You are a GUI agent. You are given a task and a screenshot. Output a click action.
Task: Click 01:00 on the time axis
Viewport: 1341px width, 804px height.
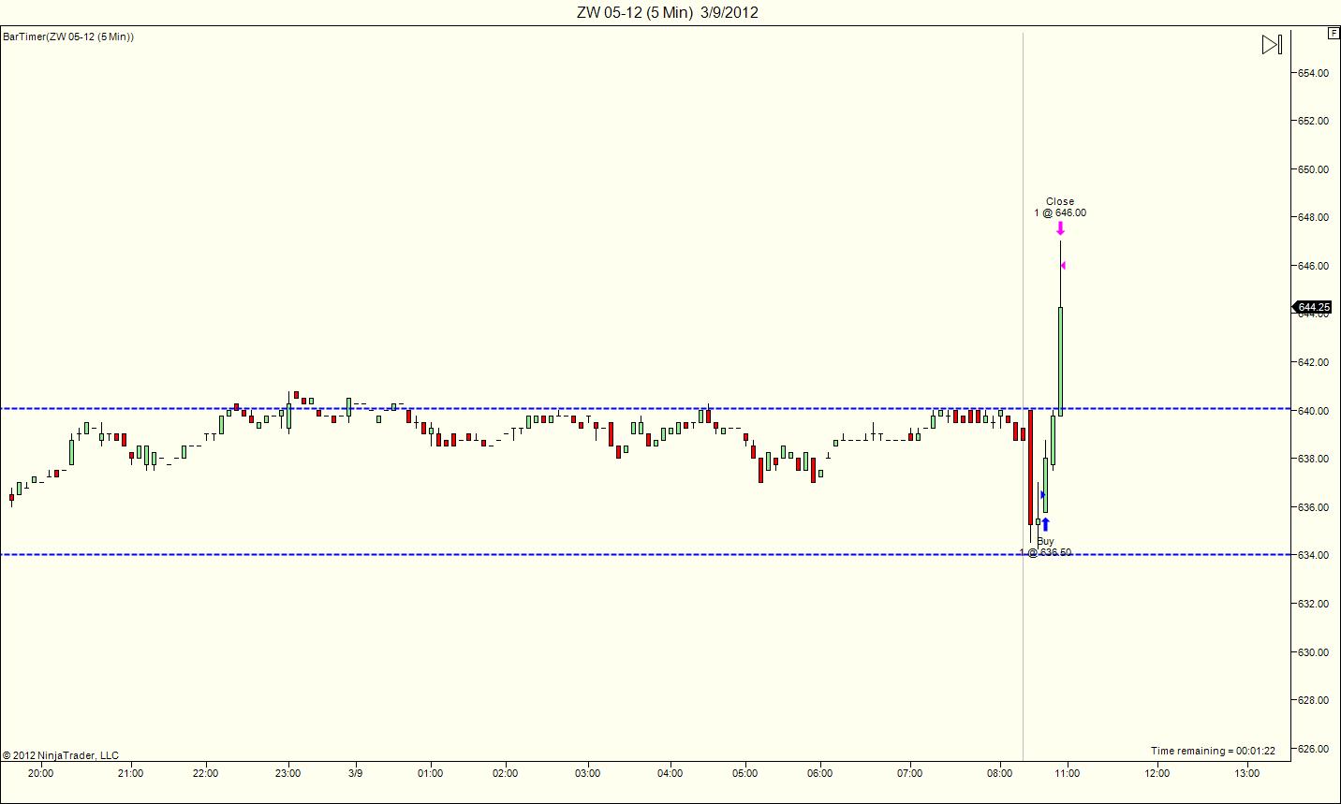430,773
